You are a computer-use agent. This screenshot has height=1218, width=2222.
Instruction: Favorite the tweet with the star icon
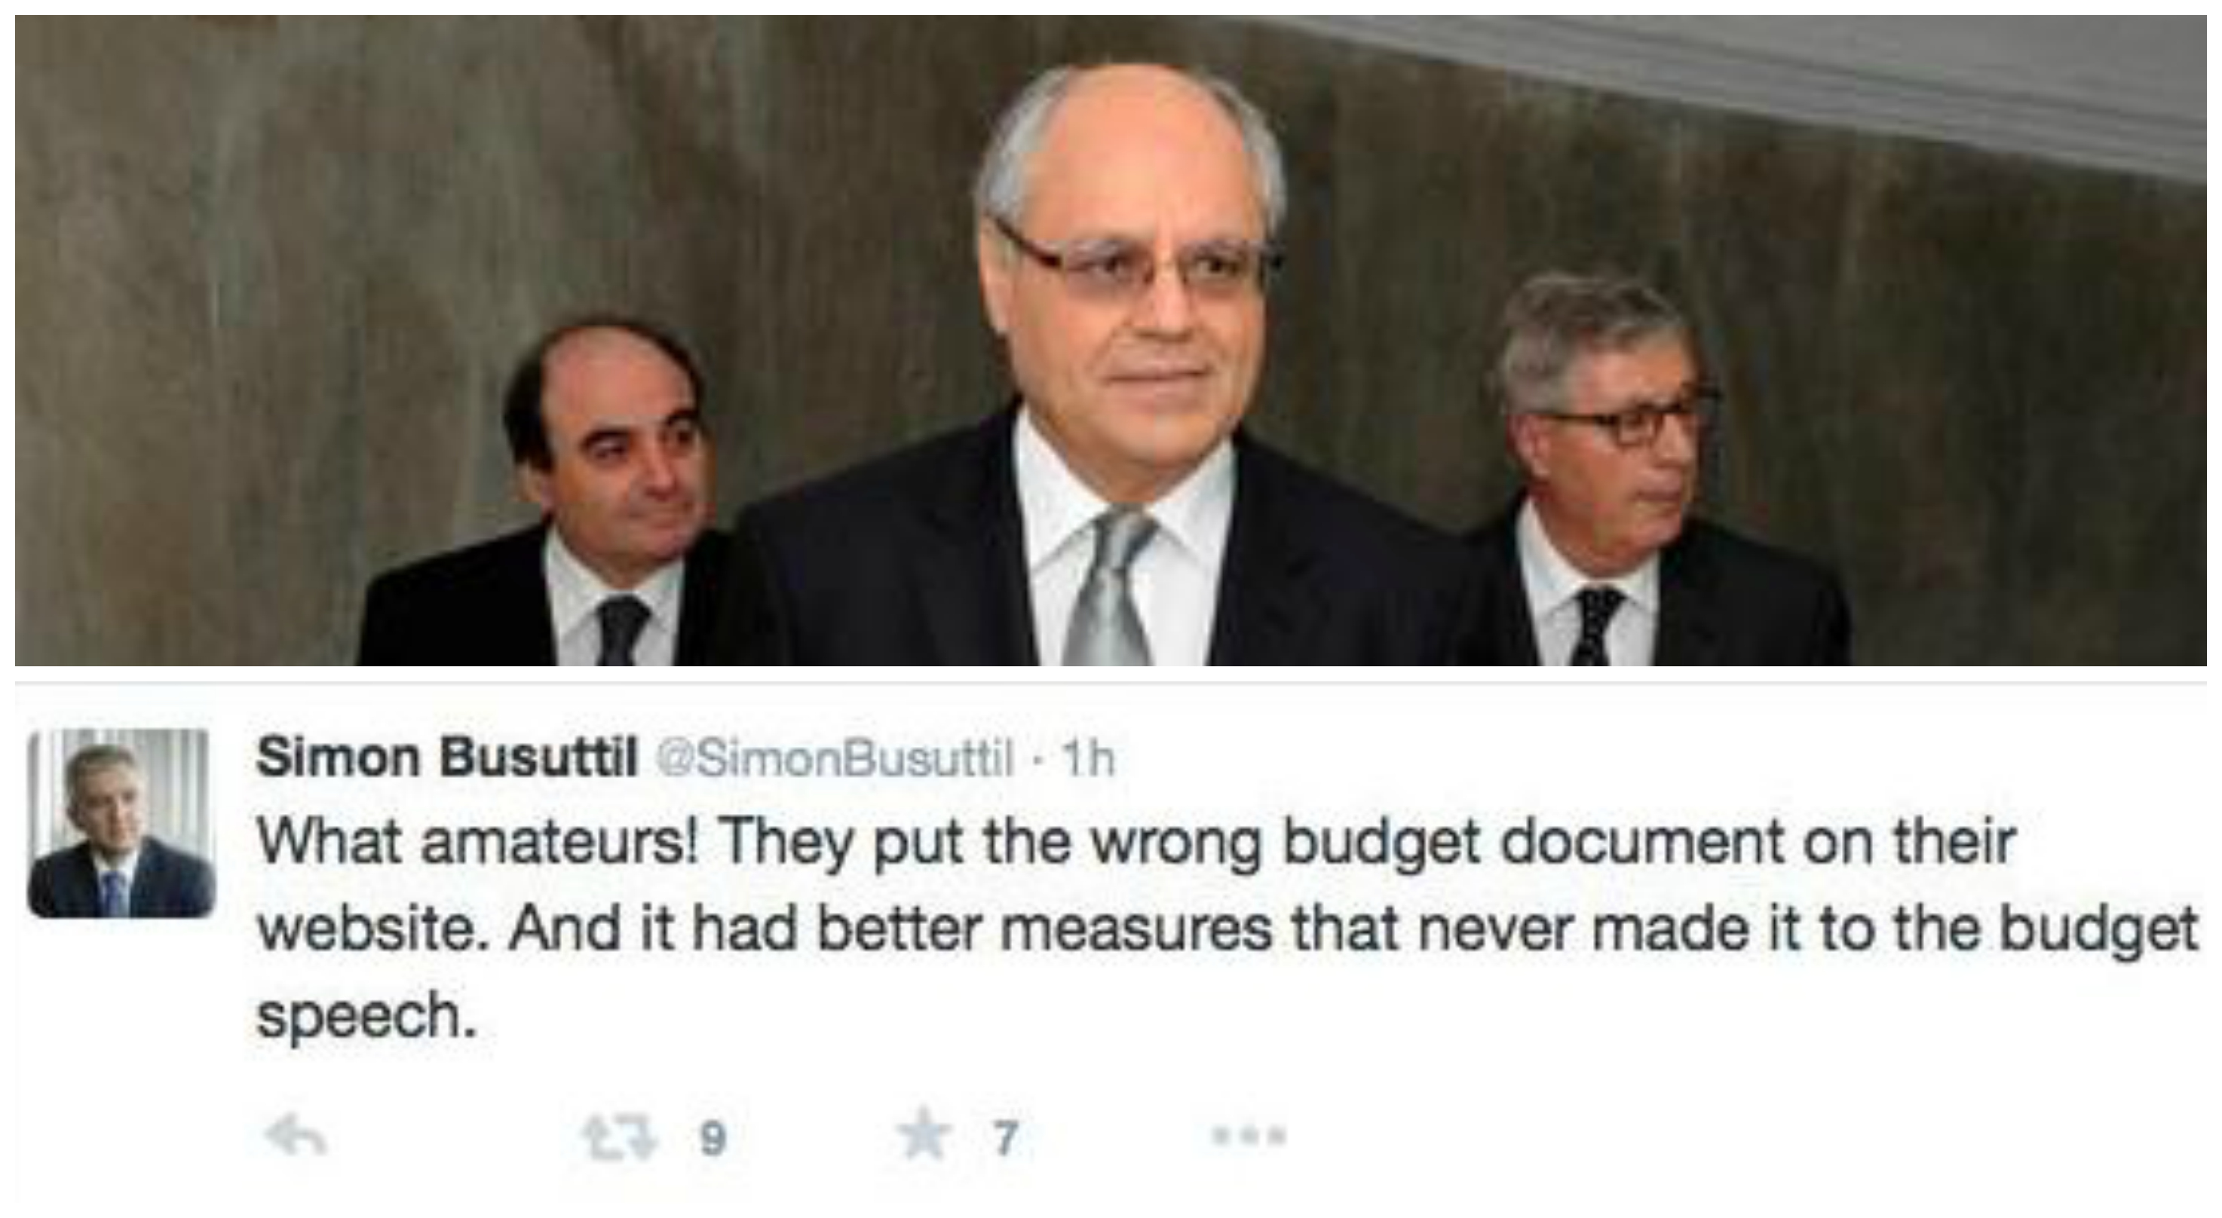[926, 1137]
